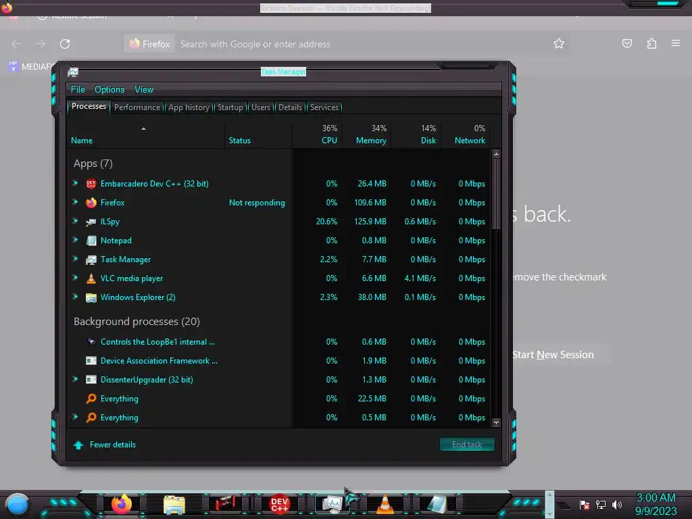This screenshot has width=692, height=519.
Task: Expand the ILSpy process group
Action: coord(75,221)
